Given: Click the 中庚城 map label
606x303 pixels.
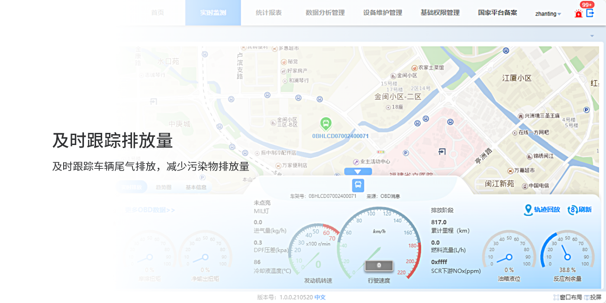Looking at the screenshot, I should coord(180,124).
